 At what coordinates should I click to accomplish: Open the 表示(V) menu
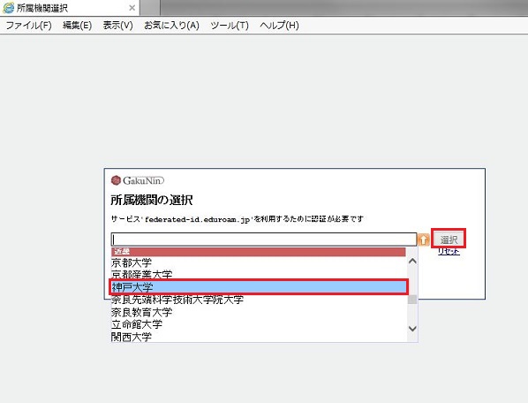click(117, 26)
